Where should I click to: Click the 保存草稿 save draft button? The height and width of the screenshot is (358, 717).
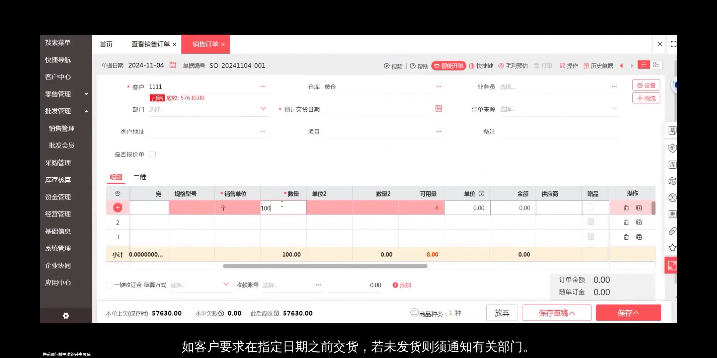557,313
